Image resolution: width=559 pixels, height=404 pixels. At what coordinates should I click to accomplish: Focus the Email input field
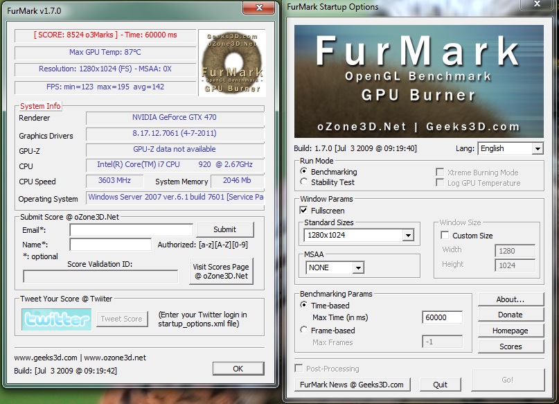(131, 230)
